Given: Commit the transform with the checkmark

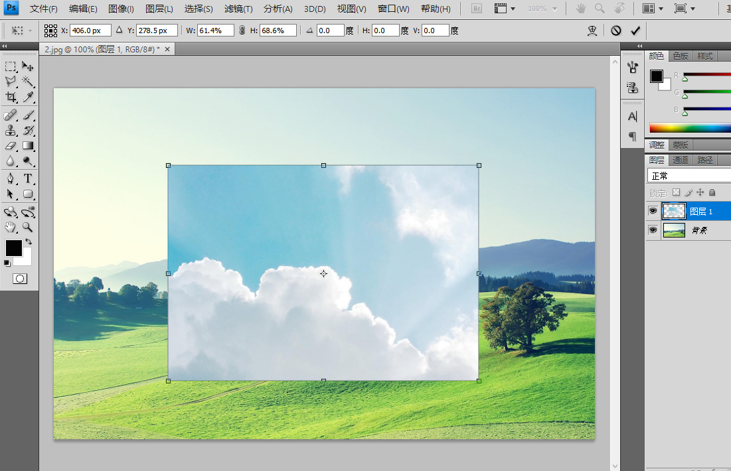Looking at the screenshot, I should tap(635, 31).
